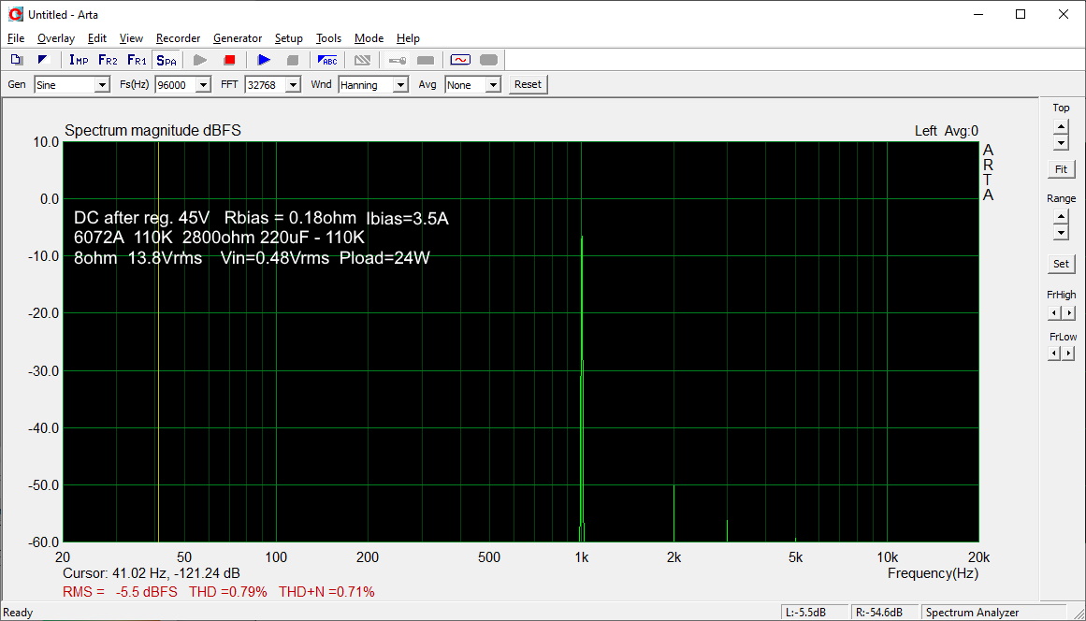Open the Gen signal type dropdown
This screenshot has height=621, width=1086.
click(102, 85)
